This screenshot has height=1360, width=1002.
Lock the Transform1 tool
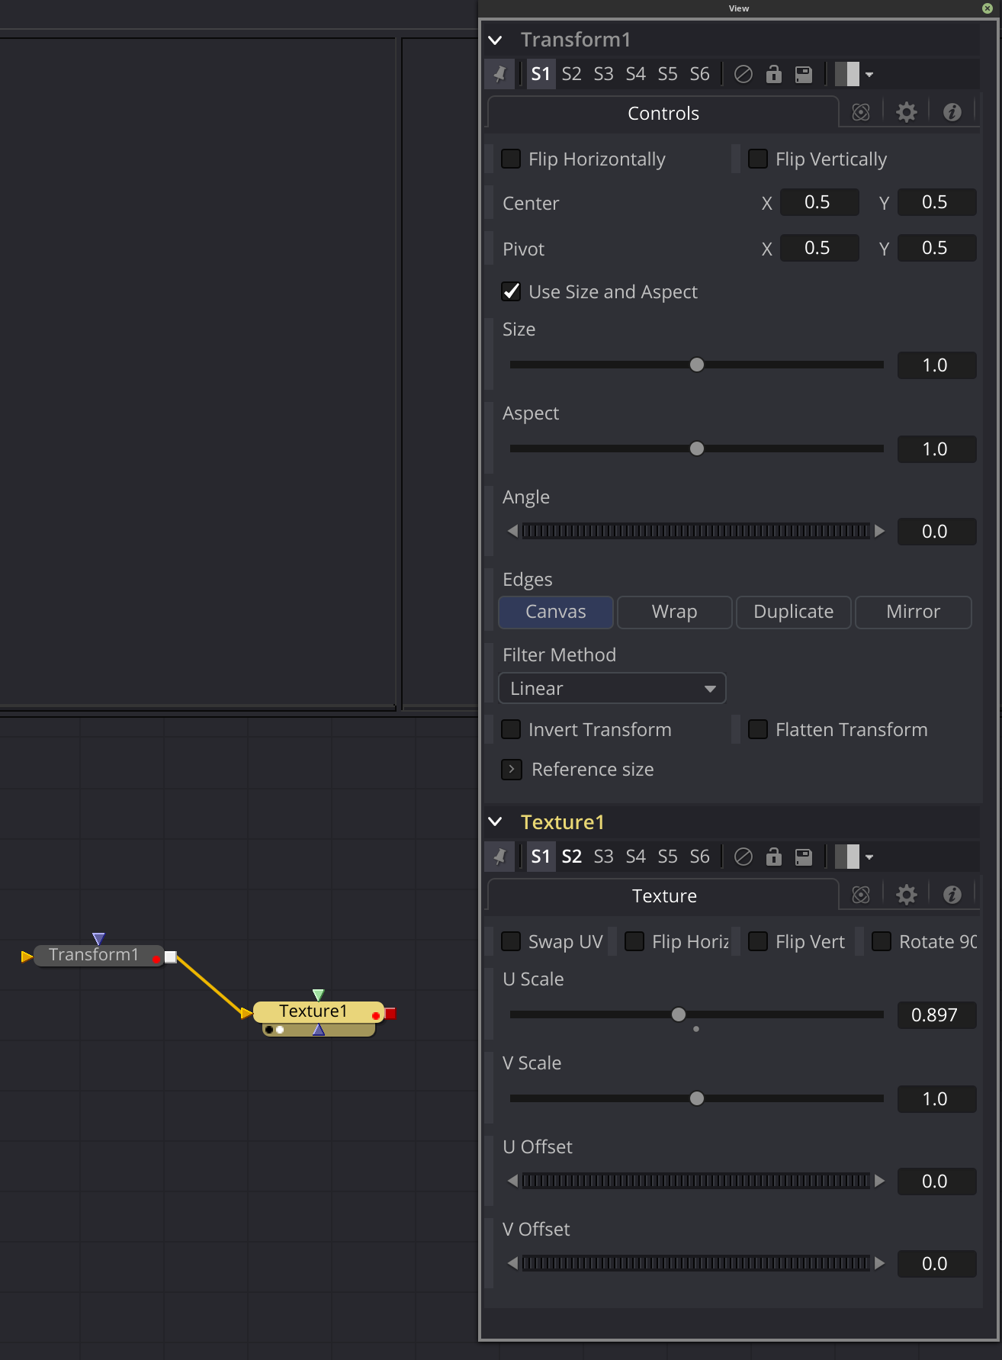(x=774, y=74)
